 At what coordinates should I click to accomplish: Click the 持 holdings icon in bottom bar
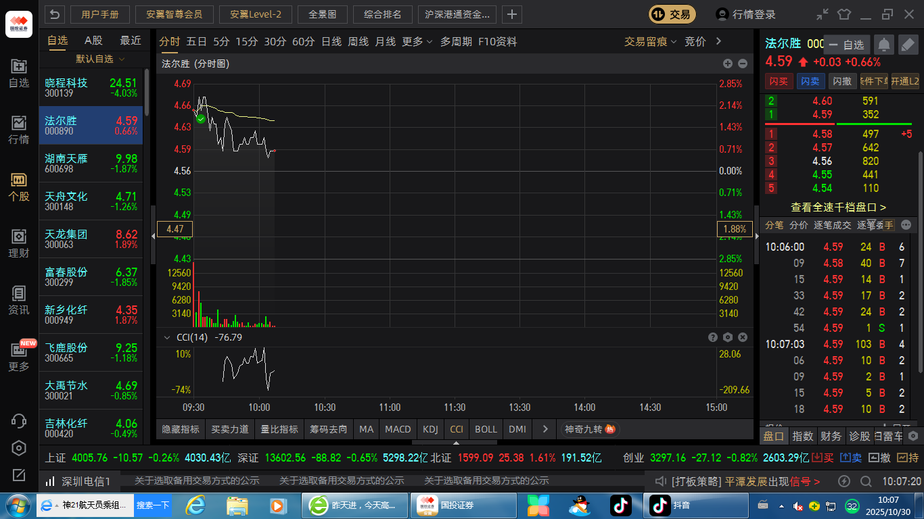(x=908, y=458)
